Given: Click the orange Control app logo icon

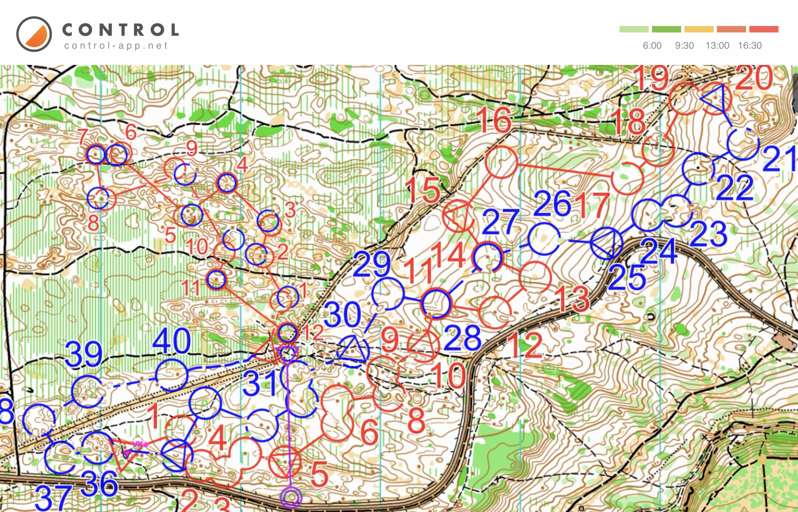Looking at the screenshot, I should coord(34,34).
